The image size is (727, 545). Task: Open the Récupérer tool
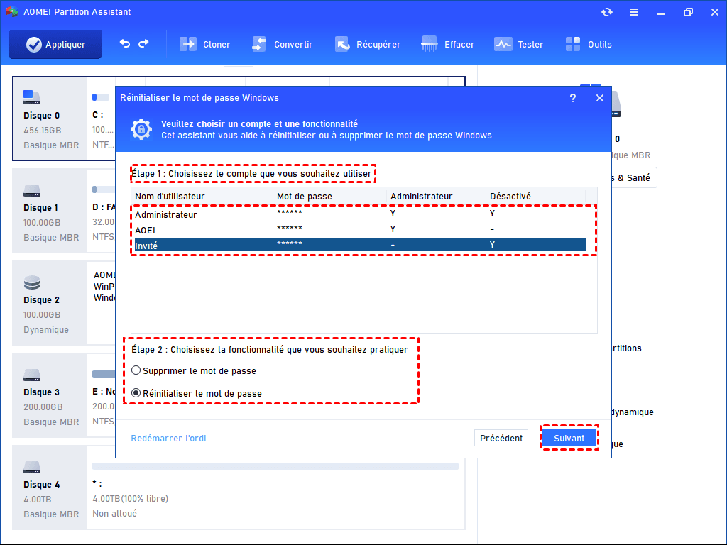coord(368,44)
